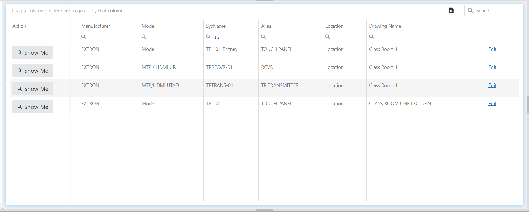Open the Alias filter search icon
Viewport: 529px width, 212px height.
tap(263, 37)
